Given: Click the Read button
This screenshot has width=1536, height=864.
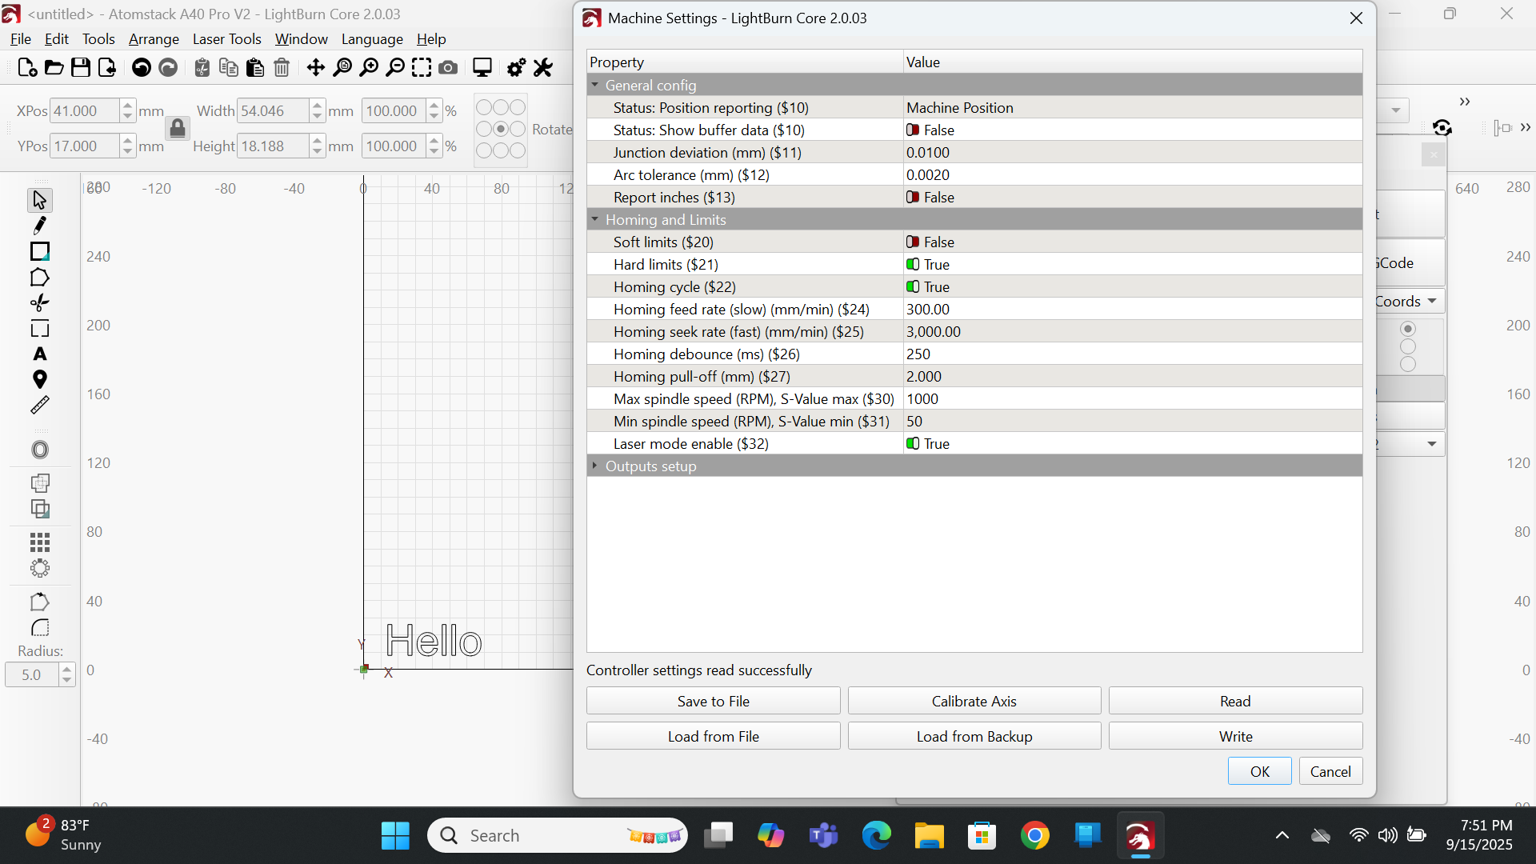Looking at the screenshot, I should 1235,702.
